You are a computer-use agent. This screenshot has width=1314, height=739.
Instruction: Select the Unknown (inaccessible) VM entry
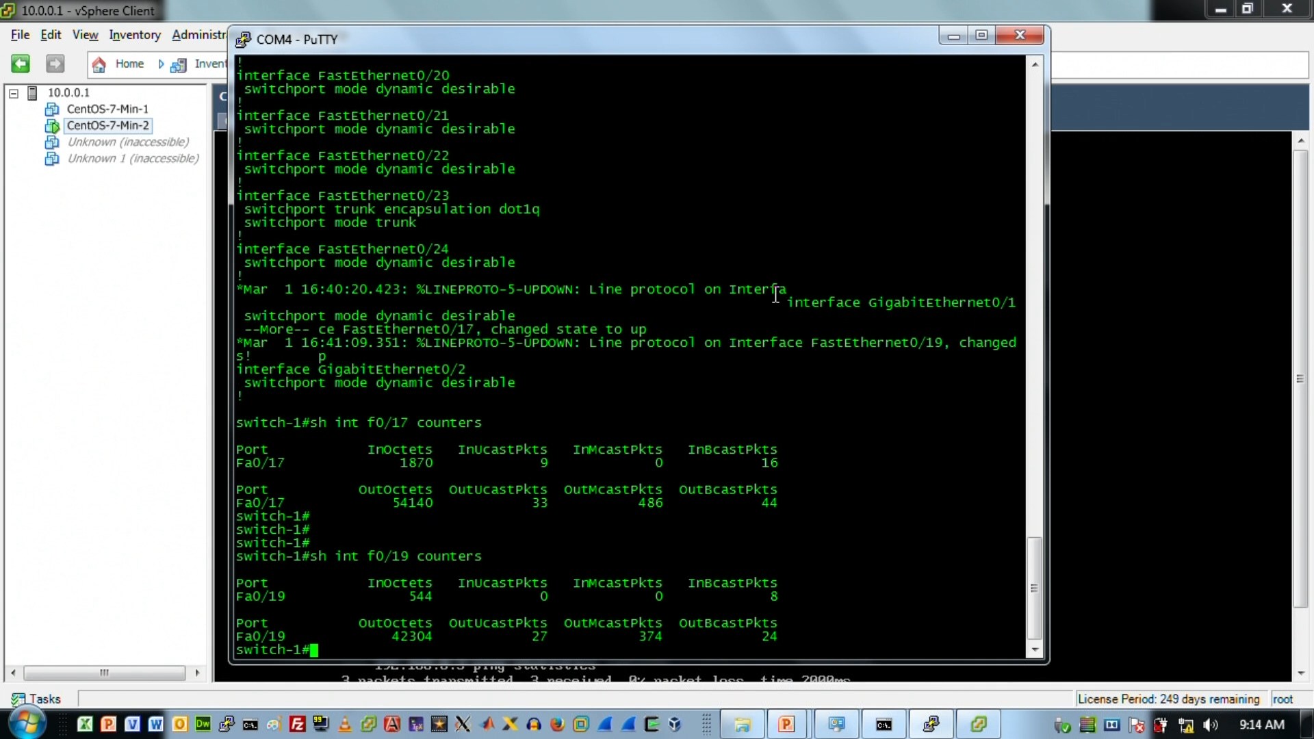(128, 142)
